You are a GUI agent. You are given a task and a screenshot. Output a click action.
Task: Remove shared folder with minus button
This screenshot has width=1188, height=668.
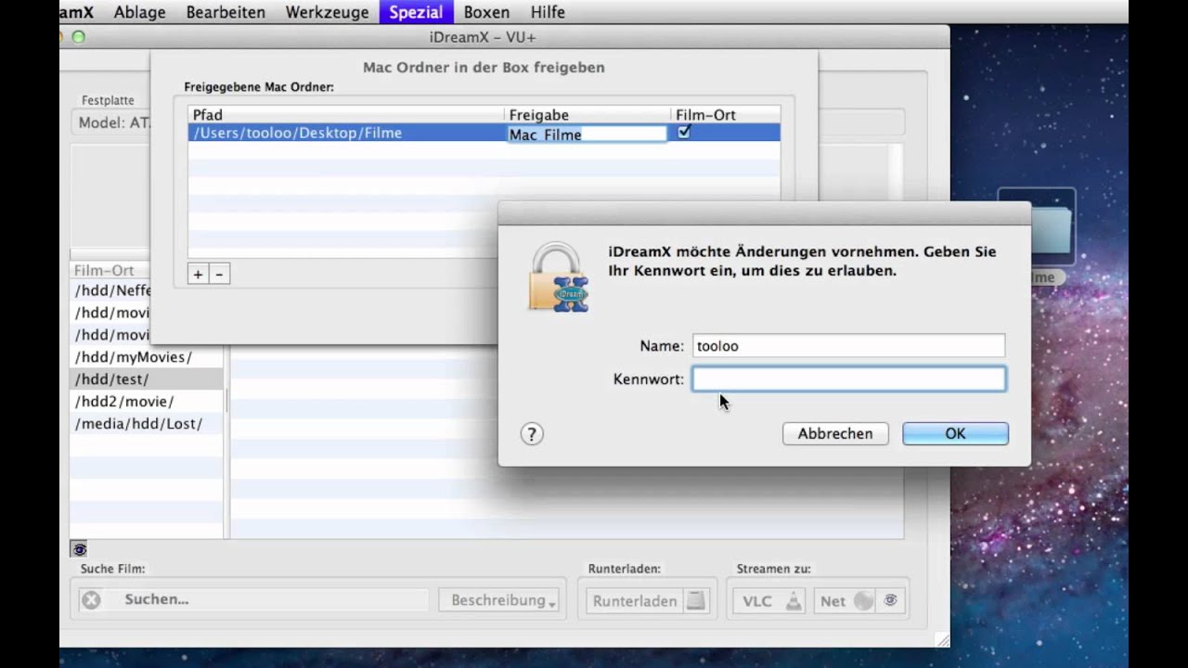click(219, 274)
